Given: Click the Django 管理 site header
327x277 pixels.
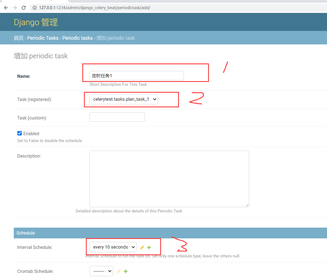Looking at the screenshot, I should [36, 22].
